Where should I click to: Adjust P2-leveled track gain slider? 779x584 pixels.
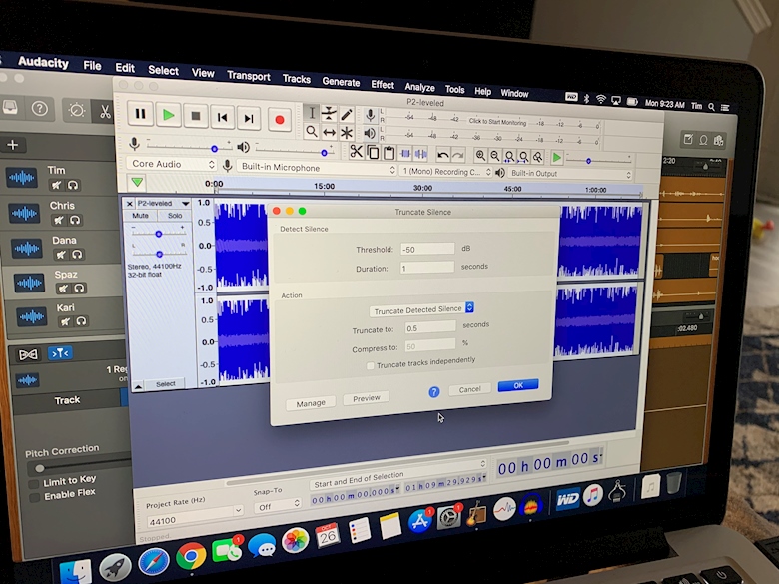point(159,234)
